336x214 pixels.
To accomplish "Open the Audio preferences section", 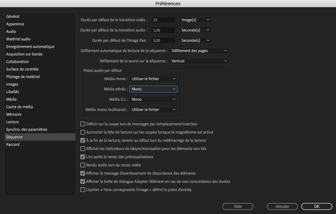I will (11, 32).
